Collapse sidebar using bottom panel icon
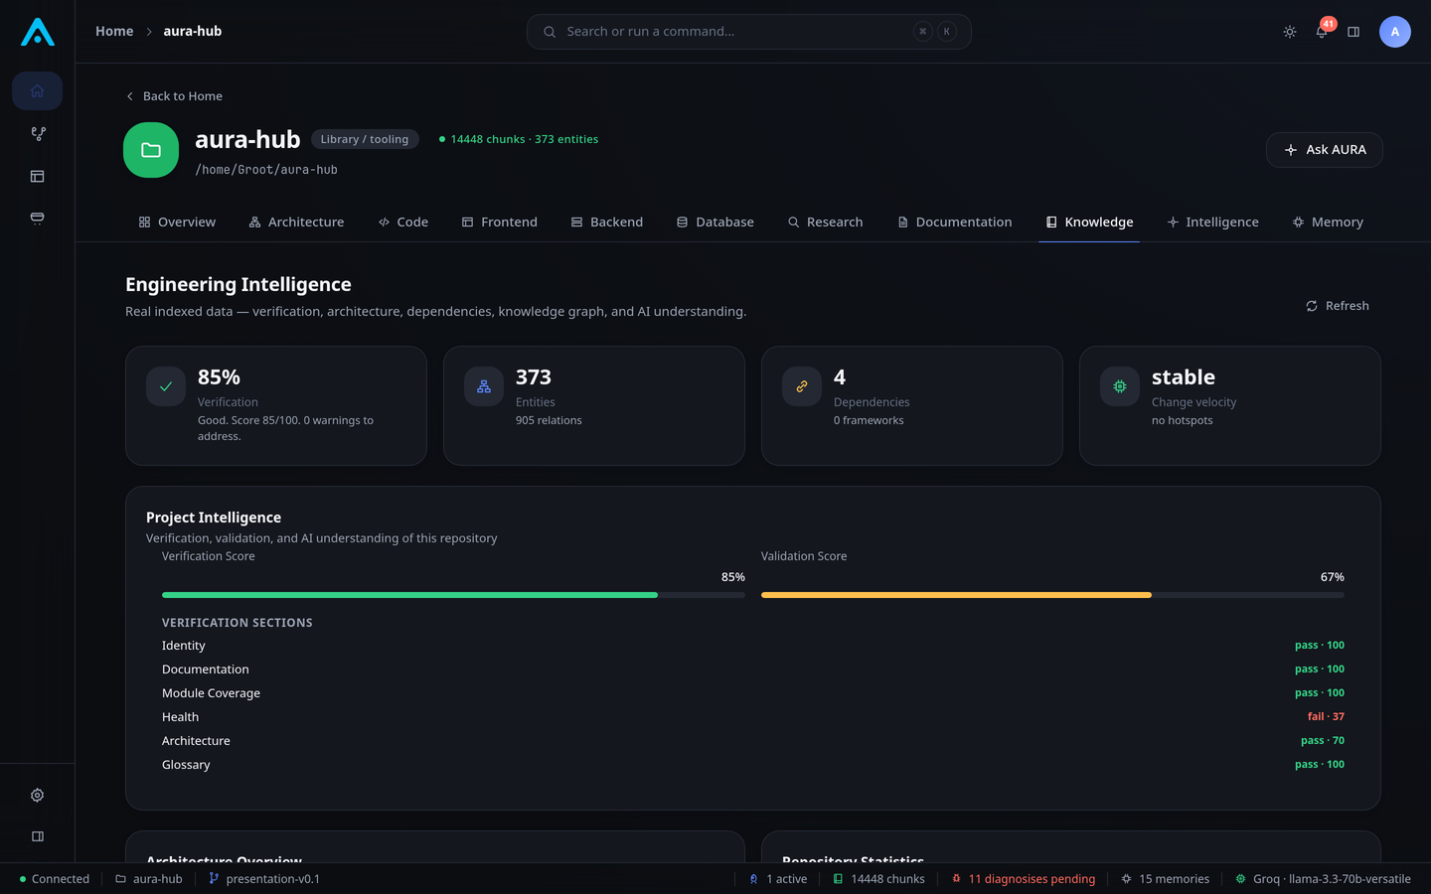1431x894 pixels. [x=38, y=836]
